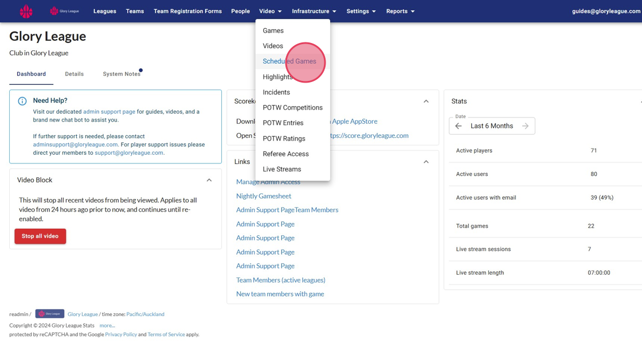The height and width of the screenshot is (359, 642).
Task: Select Scheduled Games from the Video menu
Action: (293, 61)
